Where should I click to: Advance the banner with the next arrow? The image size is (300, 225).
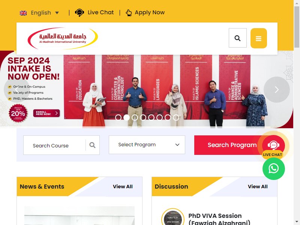coord(276,90)
